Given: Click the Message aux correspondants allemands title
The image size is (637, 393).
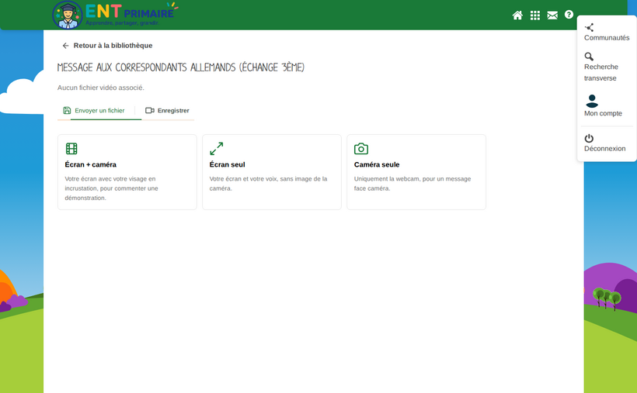Looking at the screenshot, I should [x=181, y=67].
